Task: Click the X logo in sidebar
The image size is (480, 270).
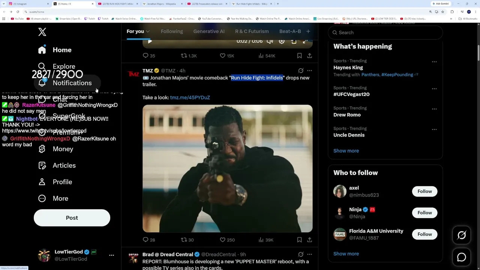Action: [42, 32]
